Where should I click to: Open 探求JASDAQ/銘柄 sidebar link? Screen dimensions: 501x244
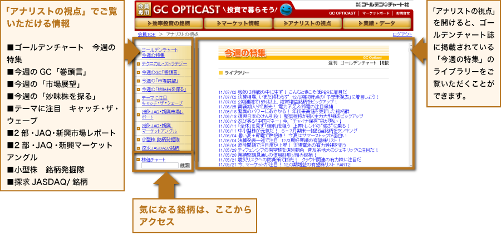pos(160,148)
